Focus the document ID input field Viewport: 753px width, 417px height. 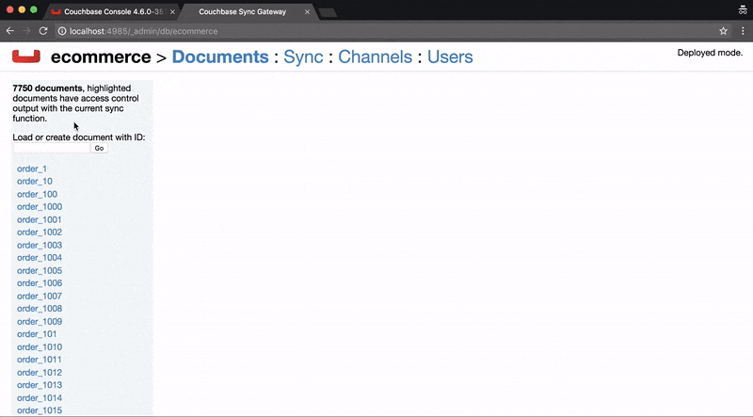pos(52,148)
